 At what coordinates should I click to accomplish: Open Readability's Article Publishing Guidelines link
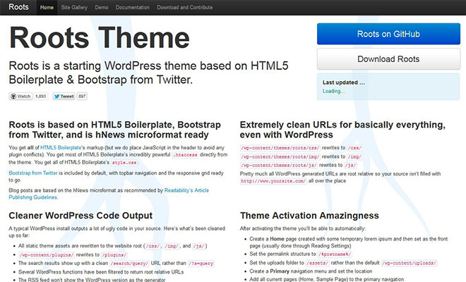click(x=109, y=194)
